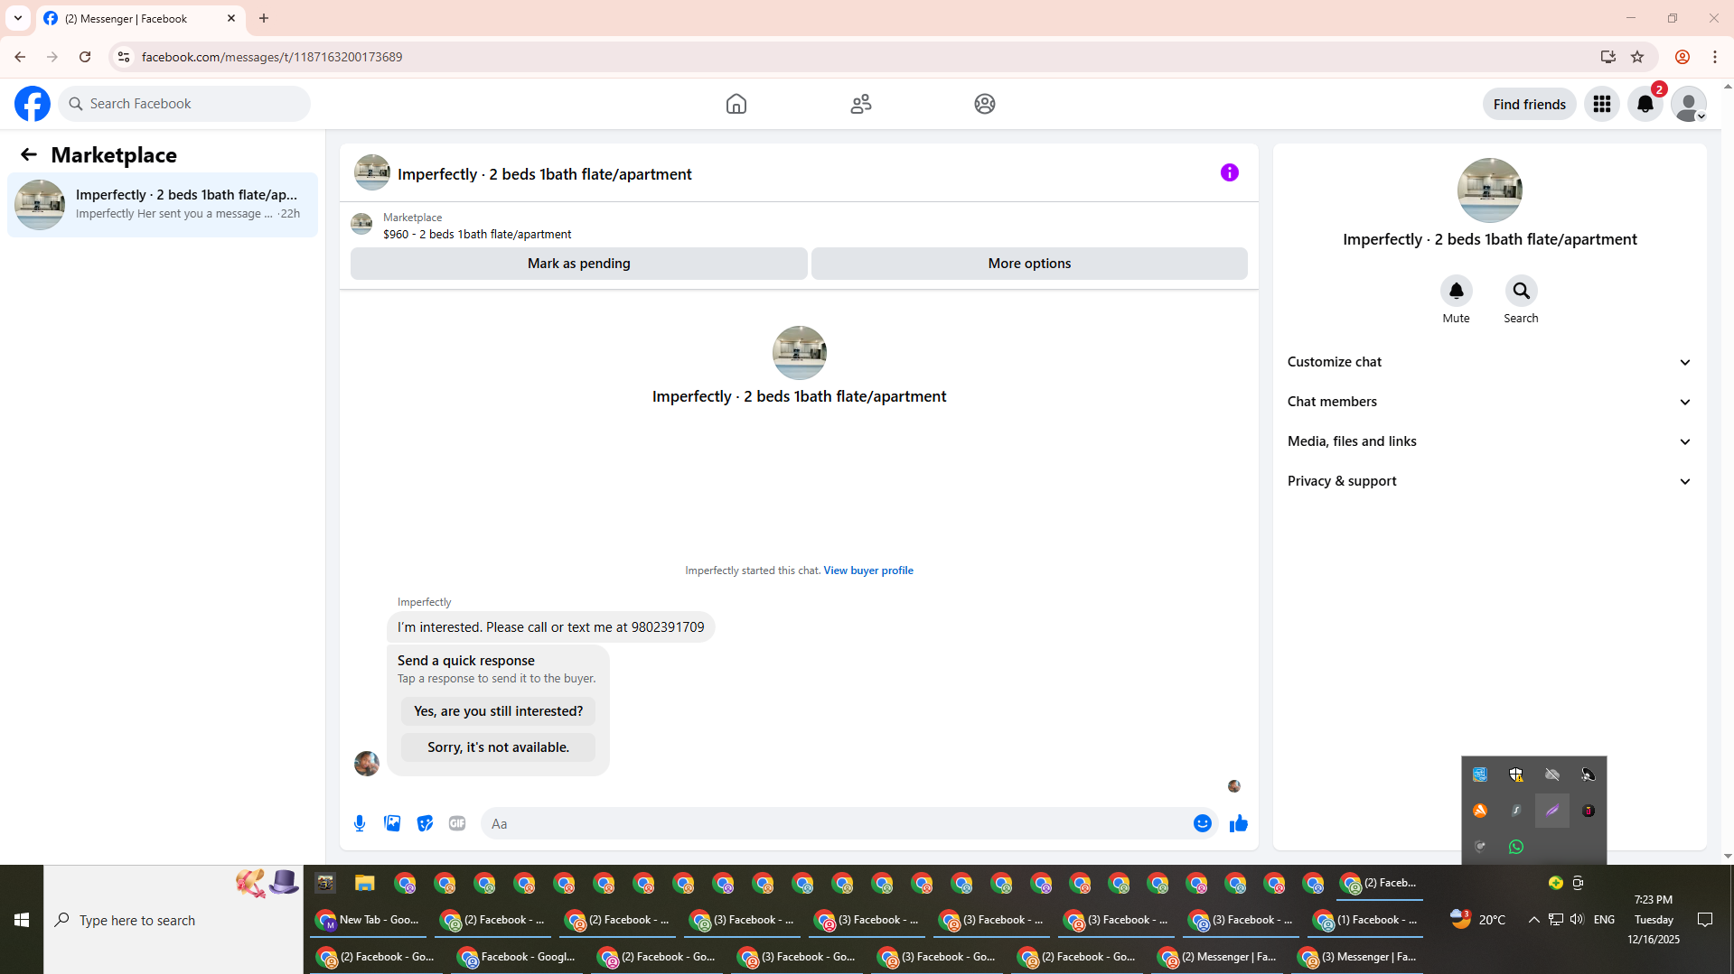Image resolution: width=1734 pixels, height=974 pixels.
Task: Open a new Chrome tab
Action: pyautogui.click(x=264, y=18)
